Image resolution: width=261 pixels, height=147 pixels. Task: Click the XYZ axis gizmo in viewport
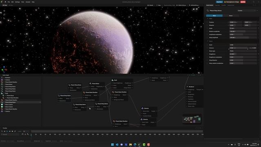pos(4,69)
